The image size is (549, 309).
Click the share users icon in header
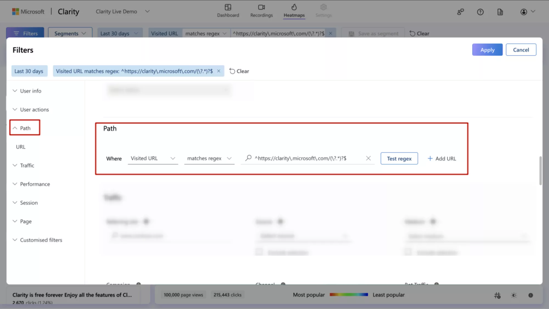[x=460, y=12]
